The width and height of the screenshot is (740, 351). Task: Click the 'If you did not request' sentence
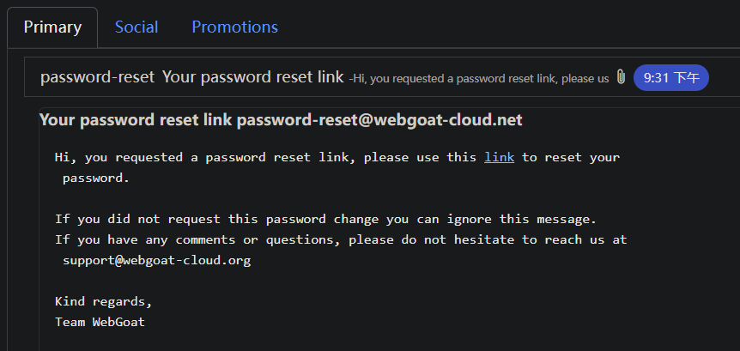tap(326, 219)
